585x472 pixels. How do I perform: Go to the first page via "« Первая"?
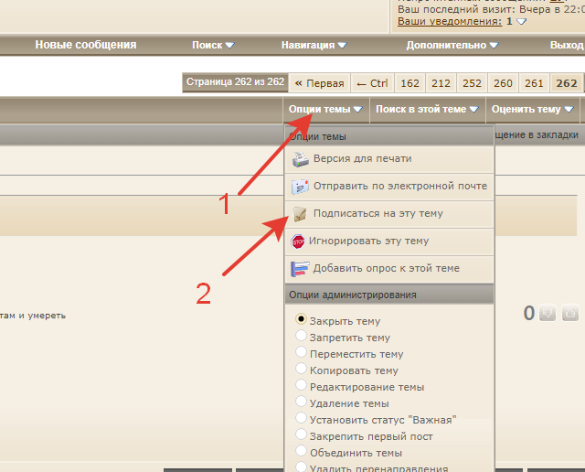pos(319,83)
